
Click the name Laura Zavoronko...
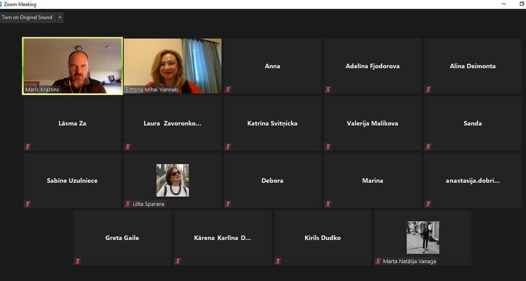click(173, 123)
